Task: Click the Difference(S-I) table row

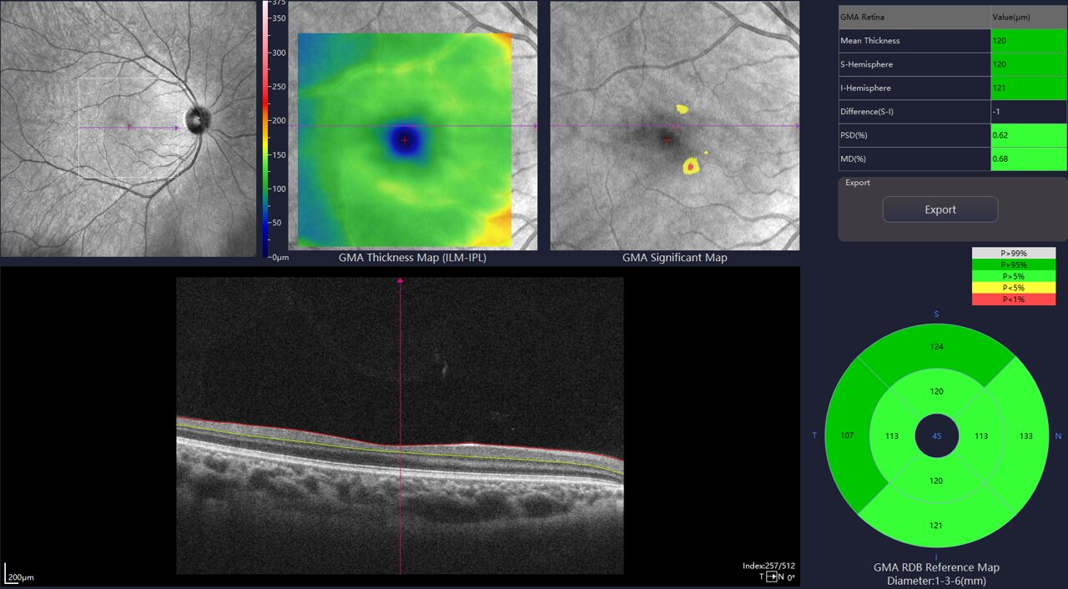Action: click(x=914, y=112)
